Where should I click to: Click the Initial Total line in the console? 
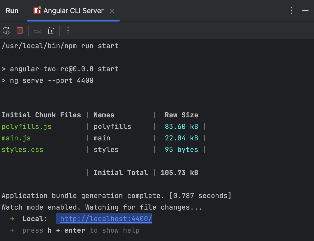(x=121, y=172)
